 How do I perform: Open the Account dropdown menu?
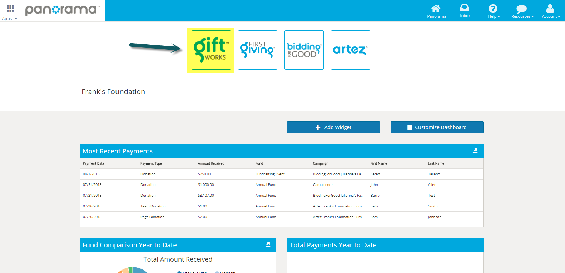point(551,11)
